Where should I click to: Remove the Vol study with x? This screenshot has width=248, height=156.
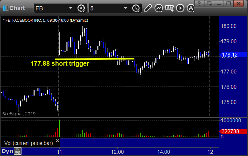click(x=57, y=140)
